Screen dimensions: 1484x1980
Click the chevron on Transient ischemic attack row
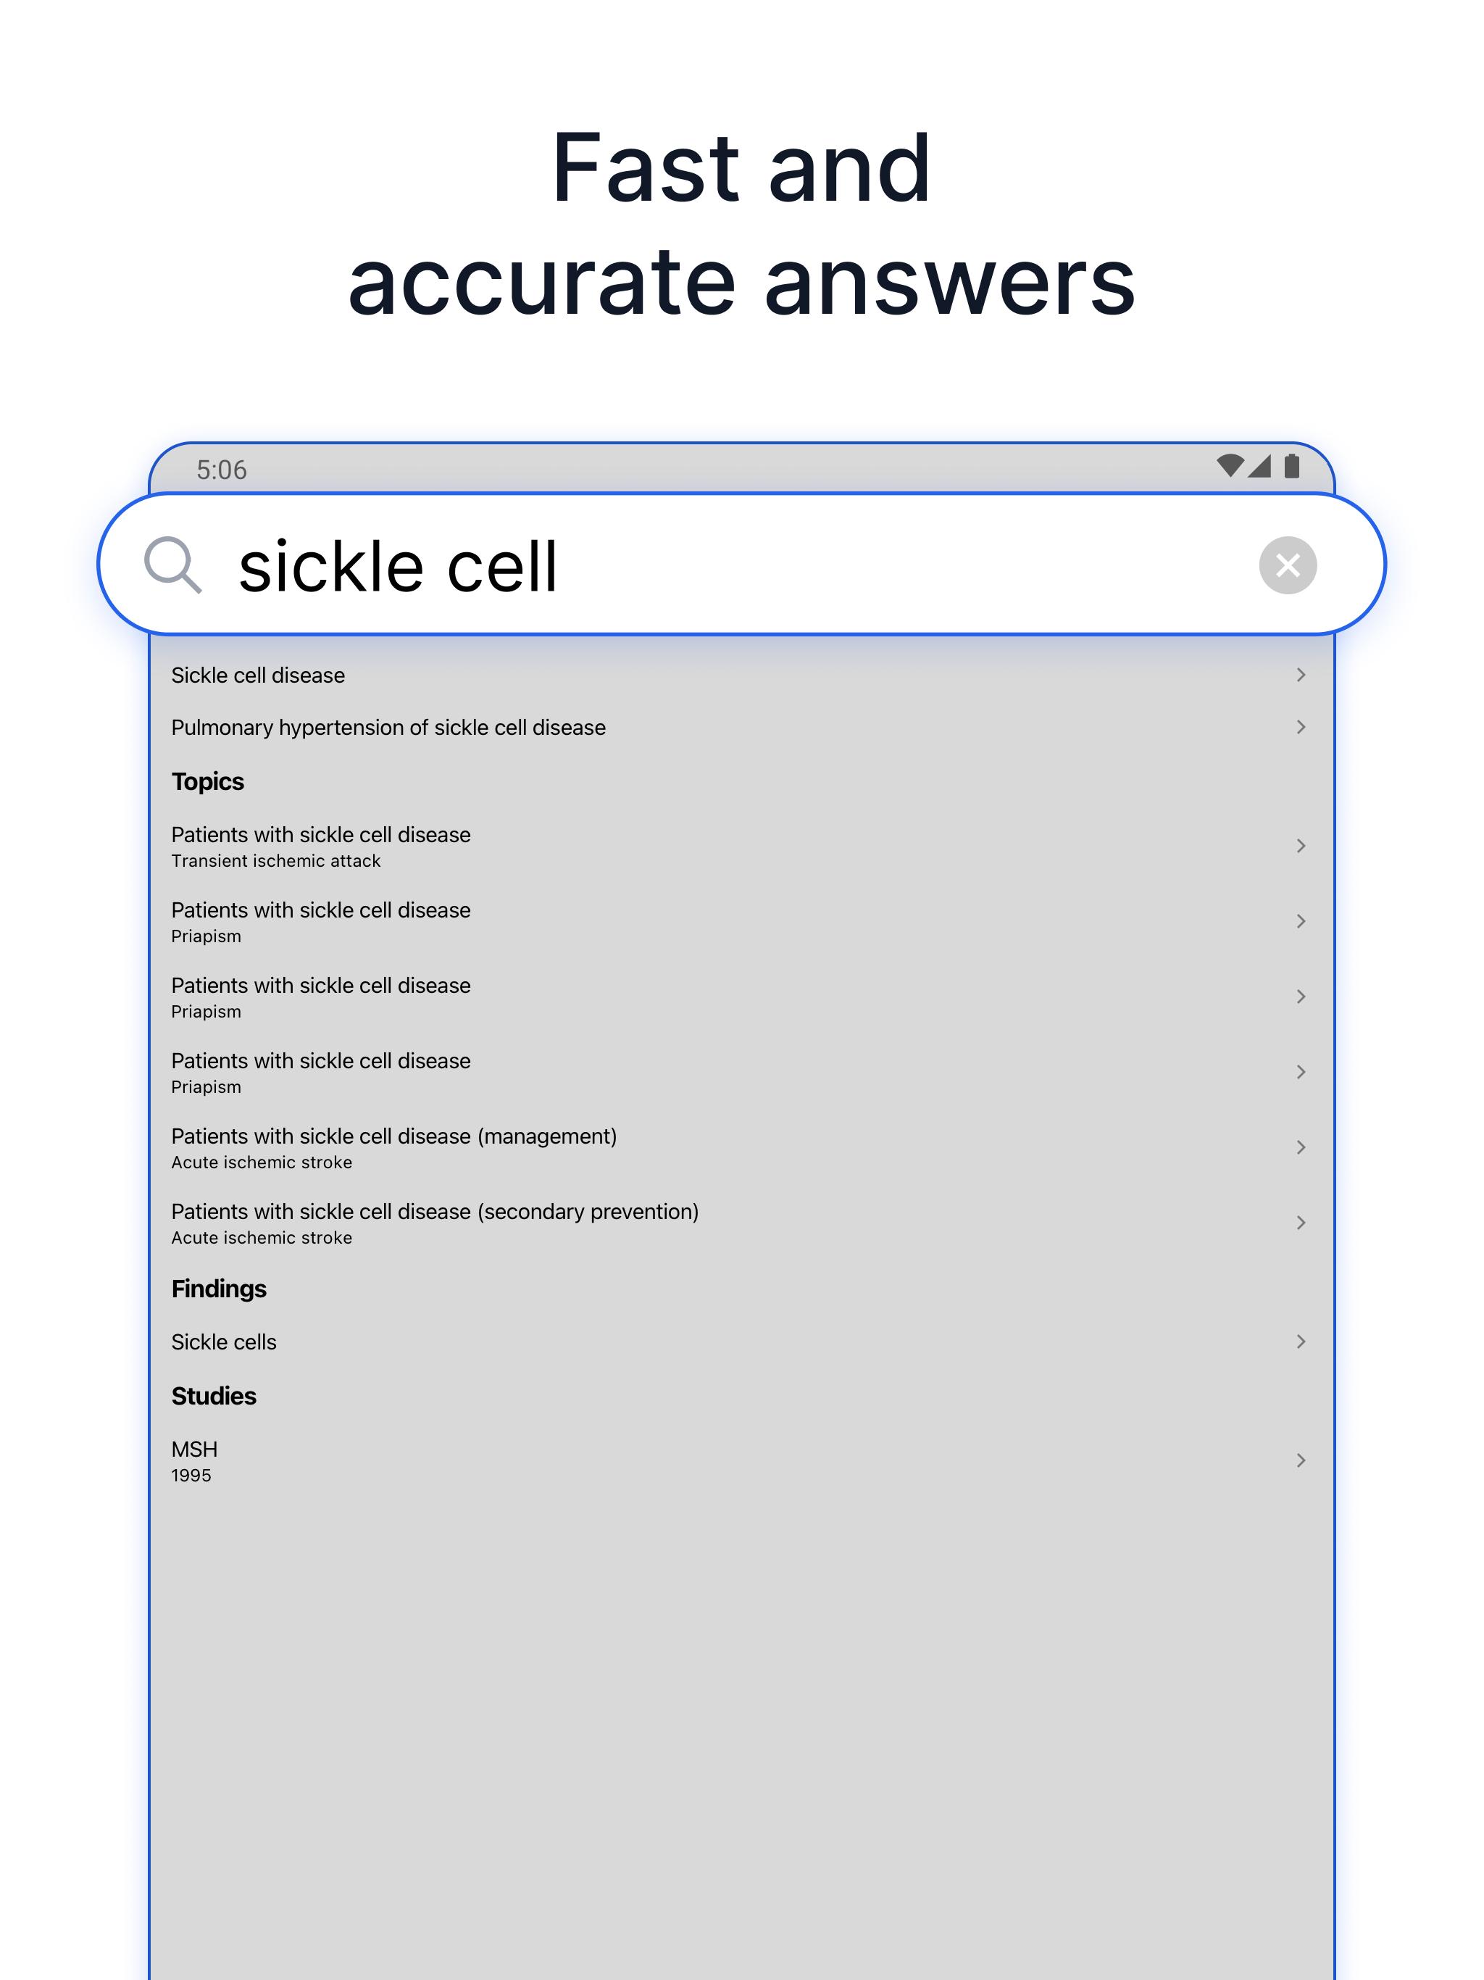[x=1301, y=846]
